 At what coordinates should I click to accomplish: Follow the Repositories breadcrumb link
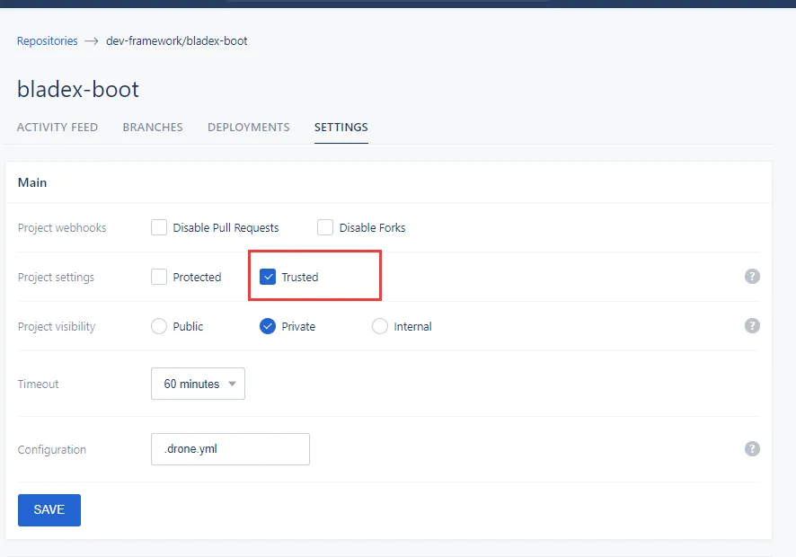[x=47, y=41]
